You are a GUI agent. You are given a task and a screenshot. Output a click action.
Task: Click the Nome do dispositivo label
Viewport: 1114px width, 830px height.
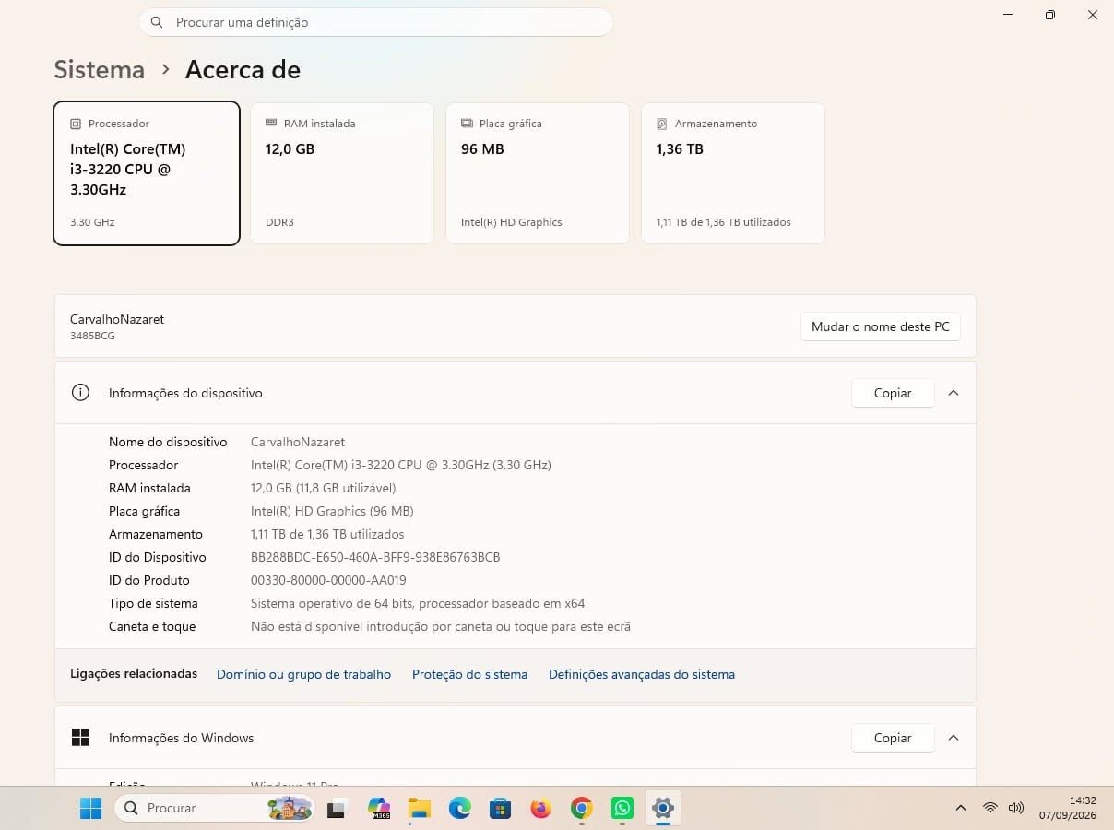point(168,442)
